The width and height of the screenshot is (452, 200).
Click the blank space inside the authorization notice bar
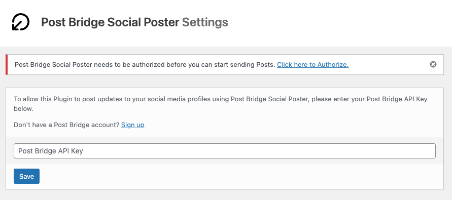coord(389,64)
